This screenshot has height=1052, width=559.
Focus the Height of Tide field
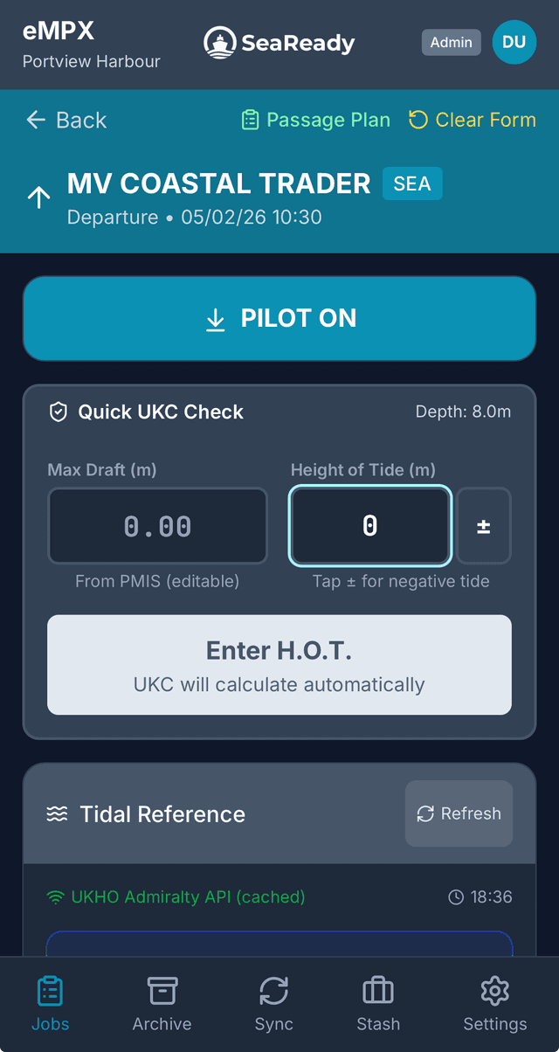point(370,526)
